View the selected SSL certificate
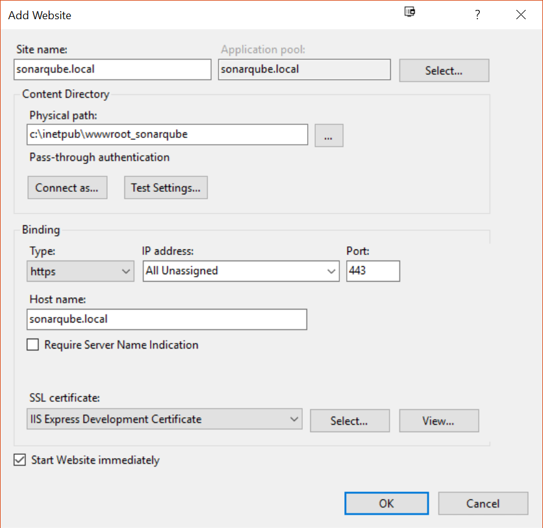The image size is (543, 528). (x=439, y=421)
